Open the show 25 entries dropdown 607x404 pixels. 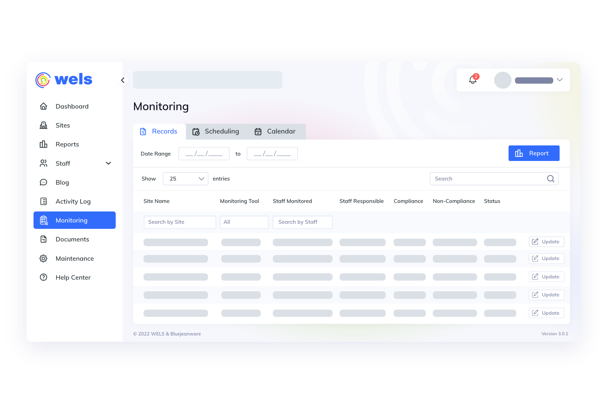coord(186,179)
